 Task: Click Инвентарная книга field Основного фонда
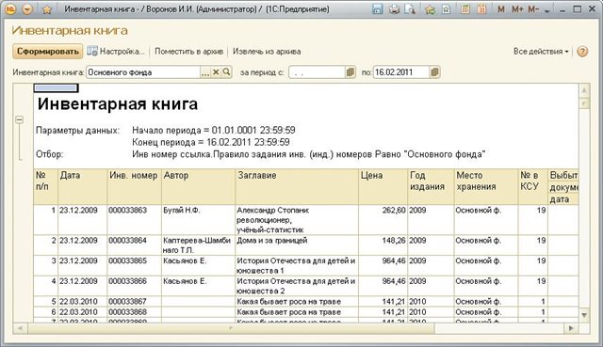click(x=142, y=72)
